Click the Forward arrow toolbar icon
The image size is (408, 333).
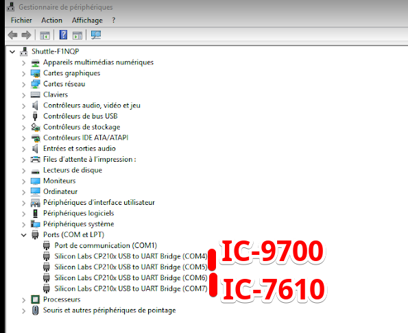coord(26,35)
